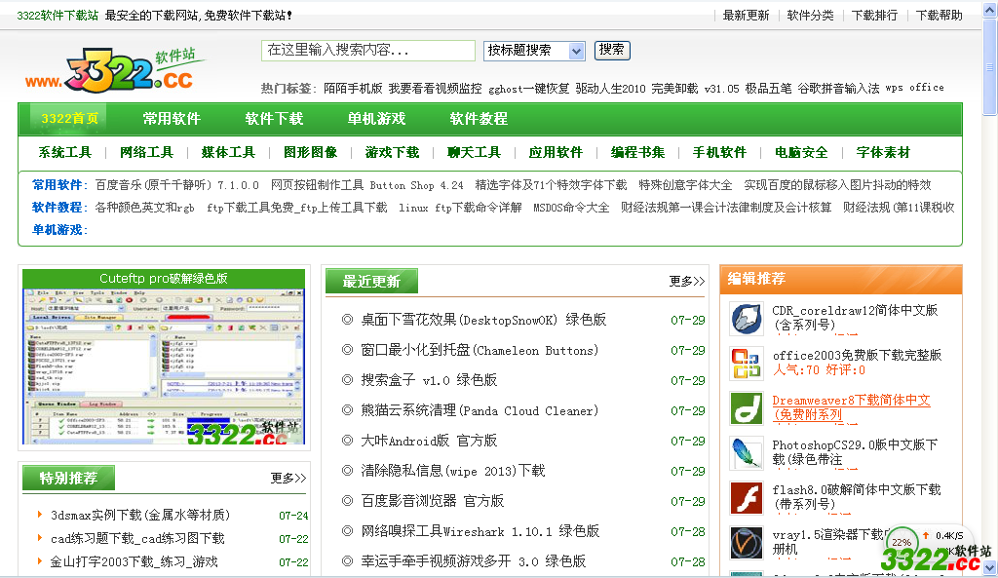This screenshot has height=578, width=998.
Task: Click the Office2003 software icon
Action: [747, 363]
